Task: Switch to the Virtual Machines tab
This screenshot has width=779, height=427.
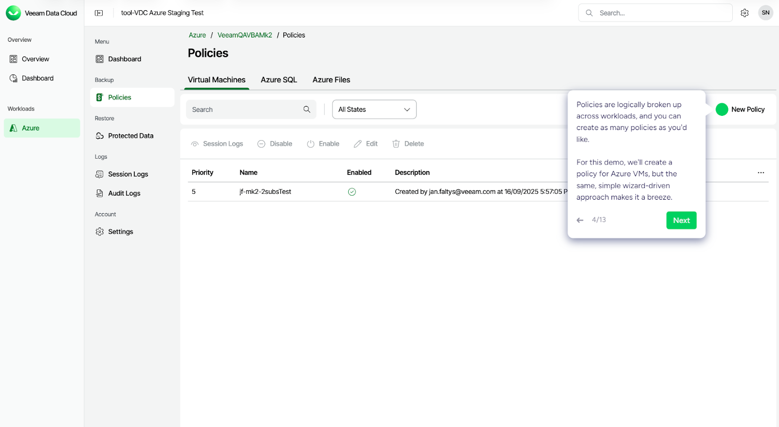Action: point(217,80)
